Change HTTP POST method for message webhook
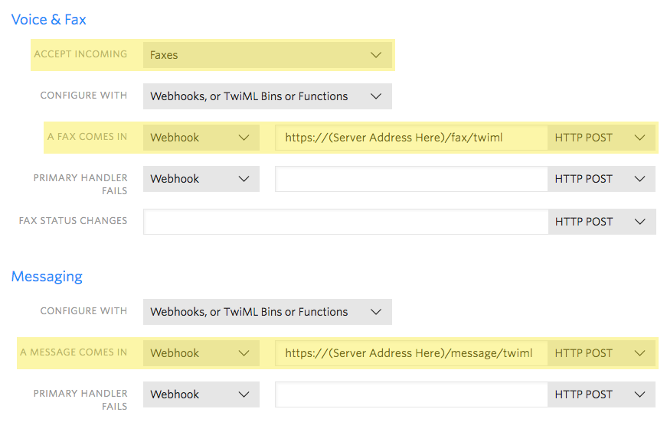Screen dimensions: 667x422 601,353
